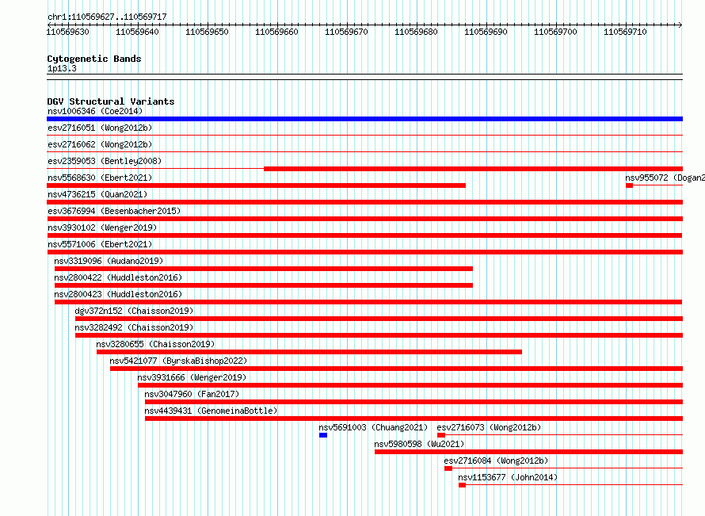Click ruler position 110569650
The image size is (705, 516).
pos(208,32)
